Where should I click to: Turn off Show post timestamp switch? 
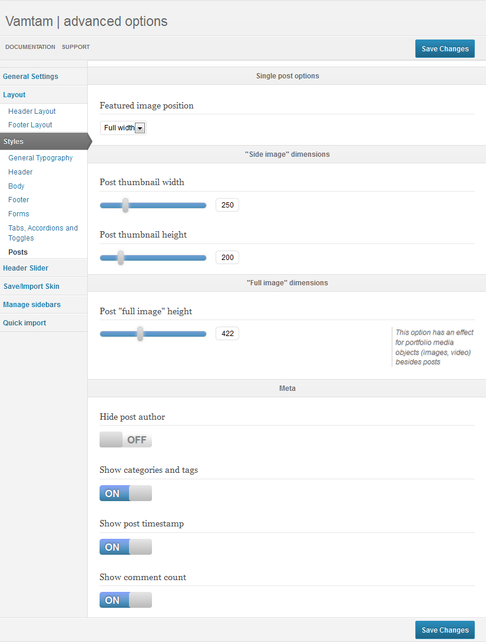click(x=125, y=546)
